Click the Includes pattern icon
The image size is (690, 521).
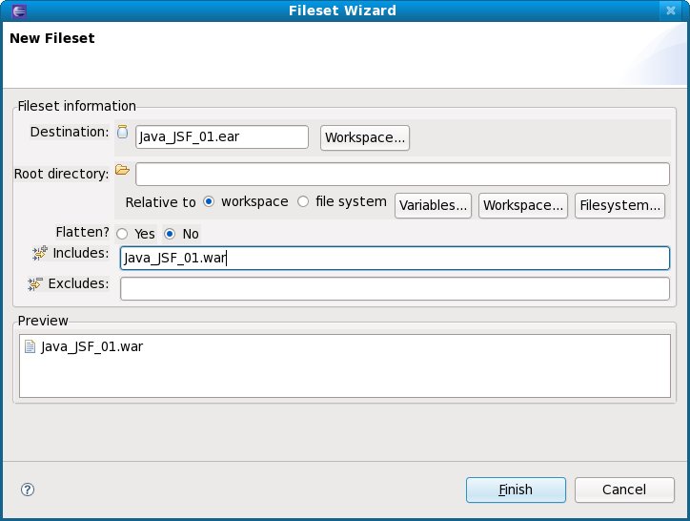[39, 253]
